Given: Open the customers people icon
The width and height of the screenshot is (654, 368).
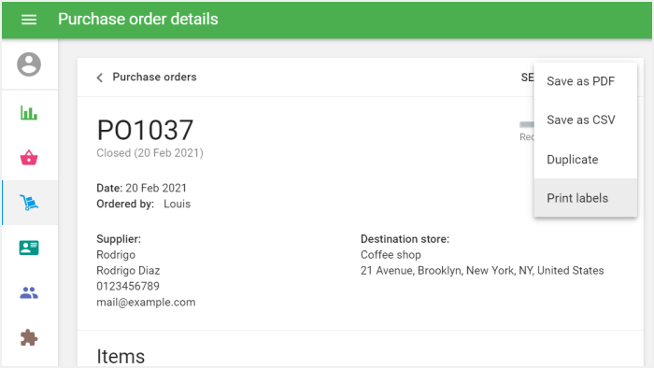Looking at the screenshot, I should pos(29,292).
